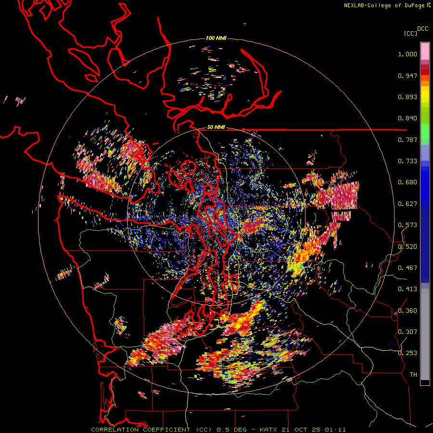This screenshot has width=433, height=433.
Task: Select the 0.947 scale value
Action: pyautogui.click(x=408, y=76)
